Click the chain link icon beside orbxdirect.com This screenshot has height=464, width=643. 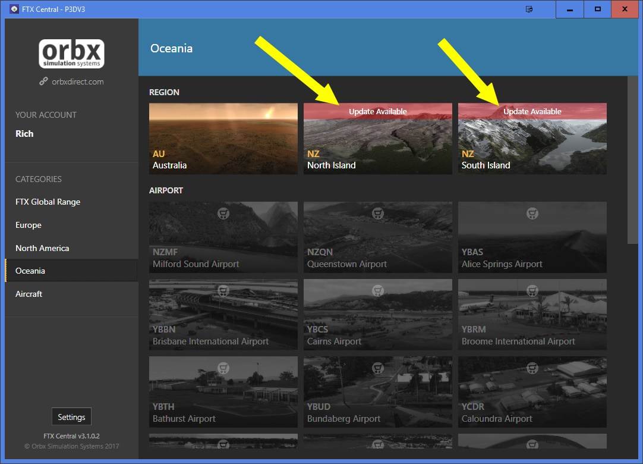[43, 81]
